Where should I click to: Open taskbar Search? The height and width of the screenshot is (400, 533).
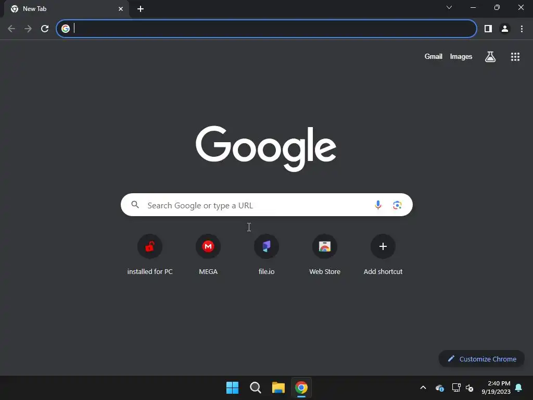pyautogui.click(x=255, y=387)
